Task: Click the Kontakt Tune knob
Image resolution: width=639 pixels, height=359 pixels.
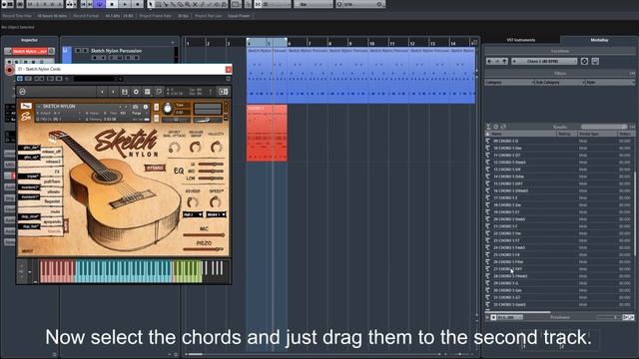Action: pyautogui.click(x=168, y=109)
